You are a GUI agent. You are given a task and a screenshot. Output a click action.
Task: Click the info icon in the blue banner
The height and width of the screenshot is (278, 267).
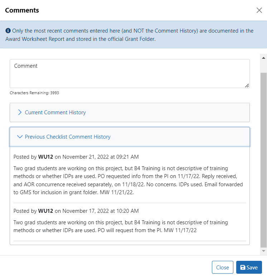tap(8, 31)
